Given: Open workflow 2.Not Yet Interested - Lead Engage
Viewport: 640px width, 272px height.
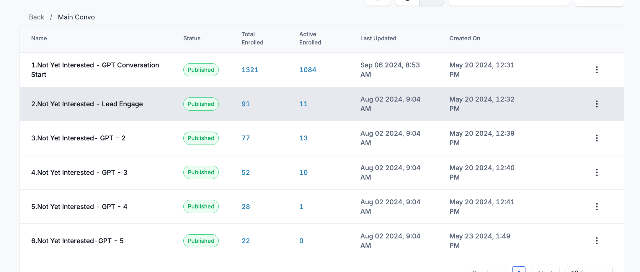Looking at the screenshot, I should pos(87,104).
